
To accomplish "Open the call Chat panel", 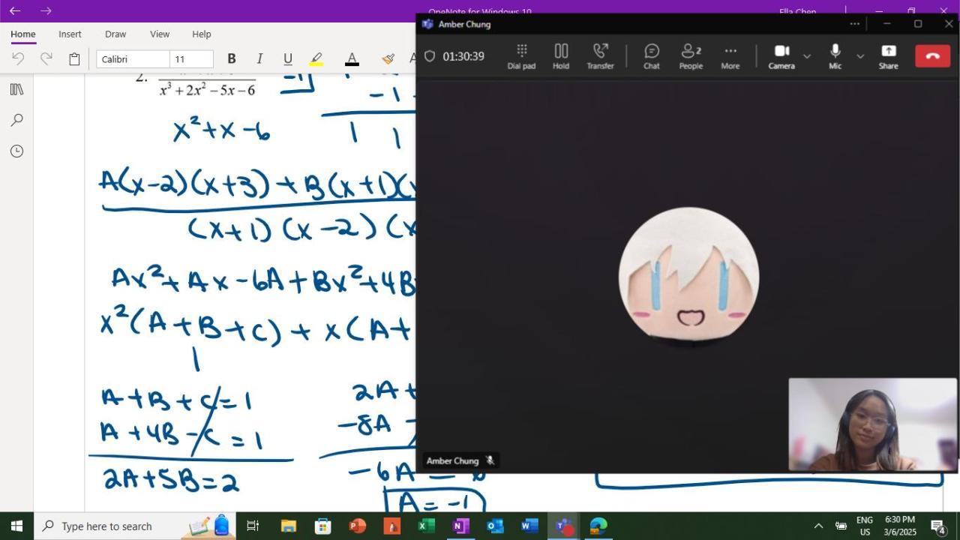I will tap(652, 56).
